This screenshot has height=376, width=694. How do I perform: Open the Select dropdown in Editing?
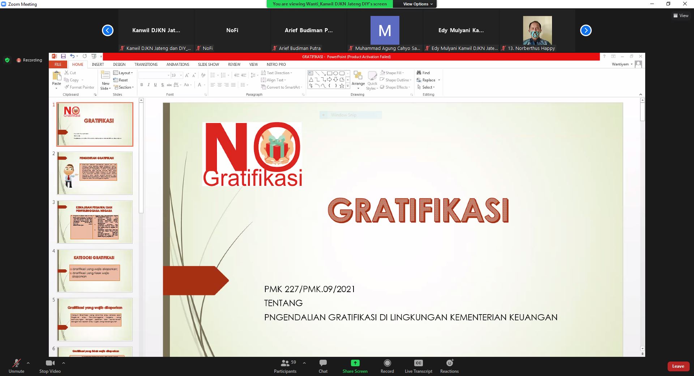click(x=426, y=87)
